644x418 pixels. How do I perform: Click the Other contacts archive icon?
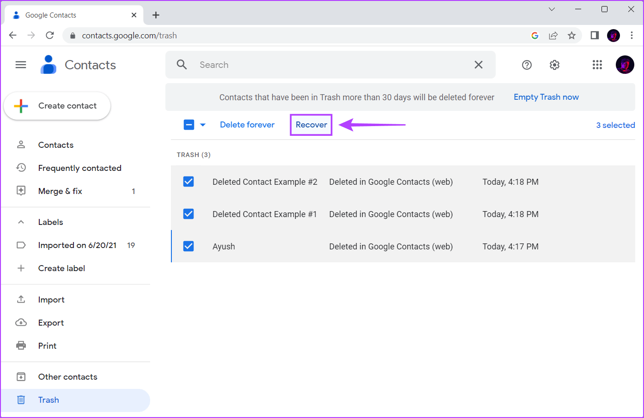(21, 376)
